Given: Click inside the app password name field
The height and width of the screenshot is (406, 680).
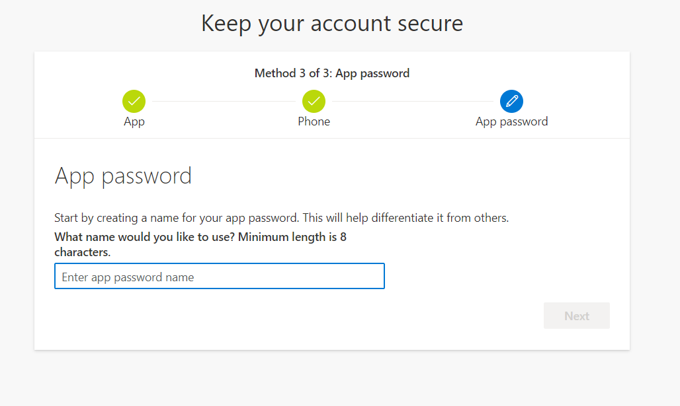Looking at the screenshot, I should pos(218,276).
